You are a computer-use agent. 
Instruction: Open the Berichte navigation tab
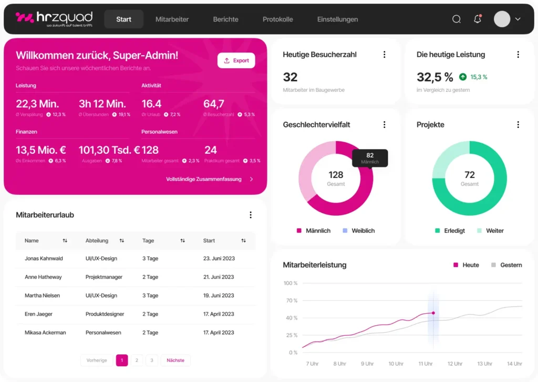coord(225,19)
